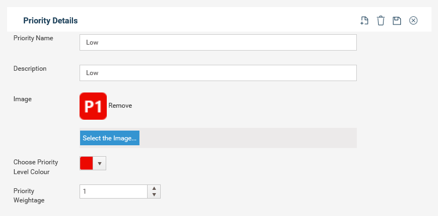Viewport: 438px width, 216px height.
Task: Click the grey image upload drop area
Action: [248, 138]
